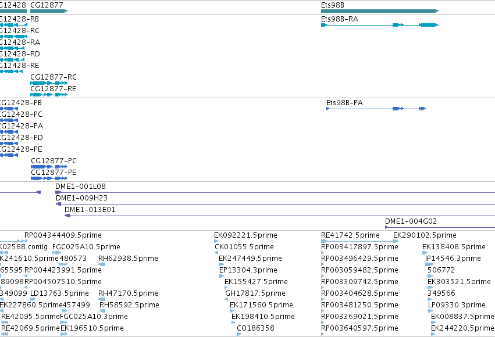Click the Ets98B-RA transcript glyph

pos(380,25)
